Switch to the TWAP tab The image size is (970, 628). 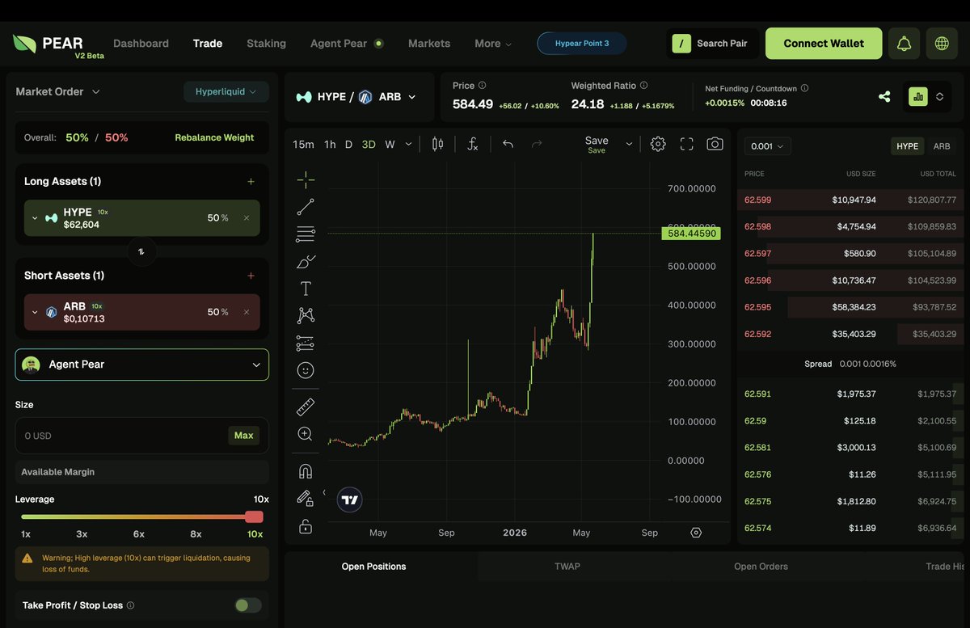point(567,567)
